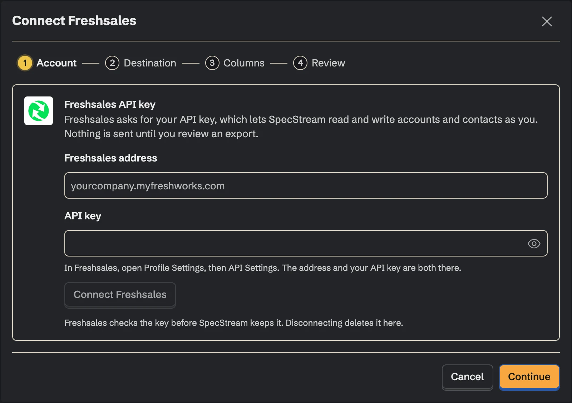Click the Cancel button
This screenshot has width=572, height=403.
pyautogui.click(x=467, y=377)
